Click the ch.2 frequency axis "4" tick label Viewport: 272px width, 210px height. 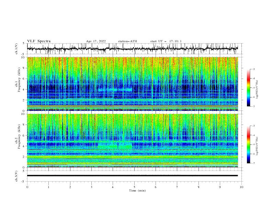click(24, 146)
